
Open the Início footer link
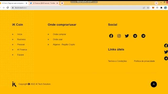(x=20, y=34)
